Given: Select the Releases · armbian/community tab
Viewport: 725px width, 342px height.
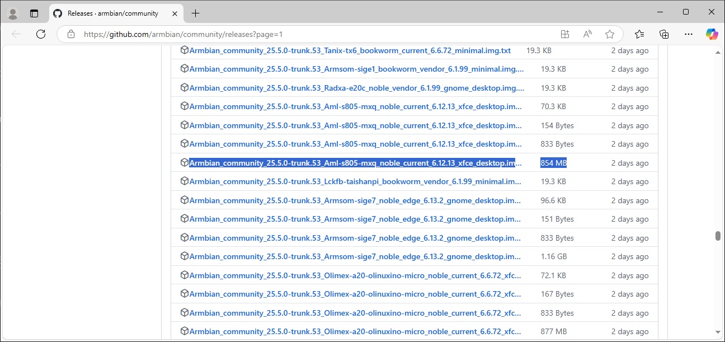Looking at the screenshot, I should (115, 13).
